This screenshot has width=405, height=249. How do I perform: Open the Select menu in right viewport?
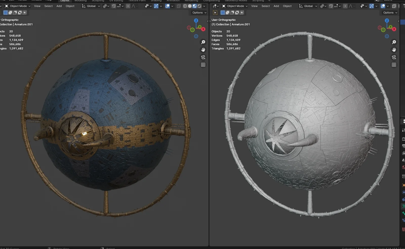tap(266, 6)
